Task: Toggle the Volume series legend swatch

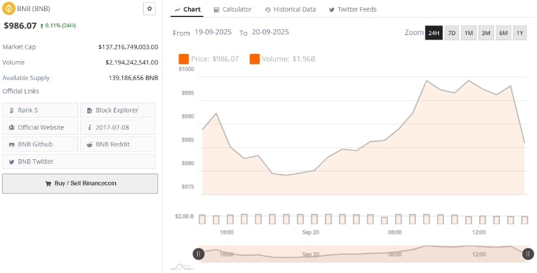Action: (x=255, y=59)
